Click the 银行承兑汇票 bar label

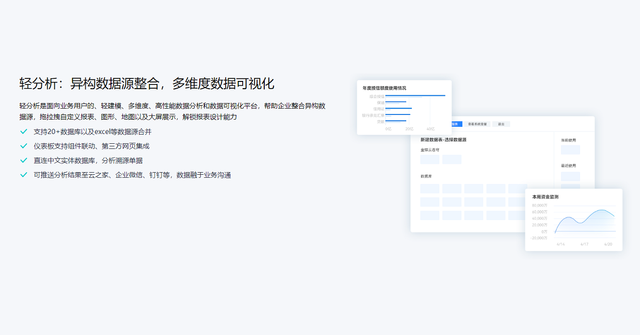[x=374, y=115]
